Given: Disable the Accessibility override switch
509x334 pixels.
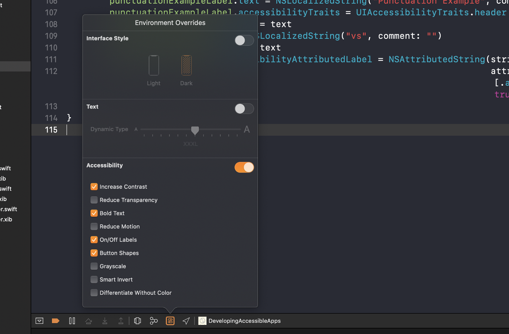Looking at the screenshot, I should [244, 167].
